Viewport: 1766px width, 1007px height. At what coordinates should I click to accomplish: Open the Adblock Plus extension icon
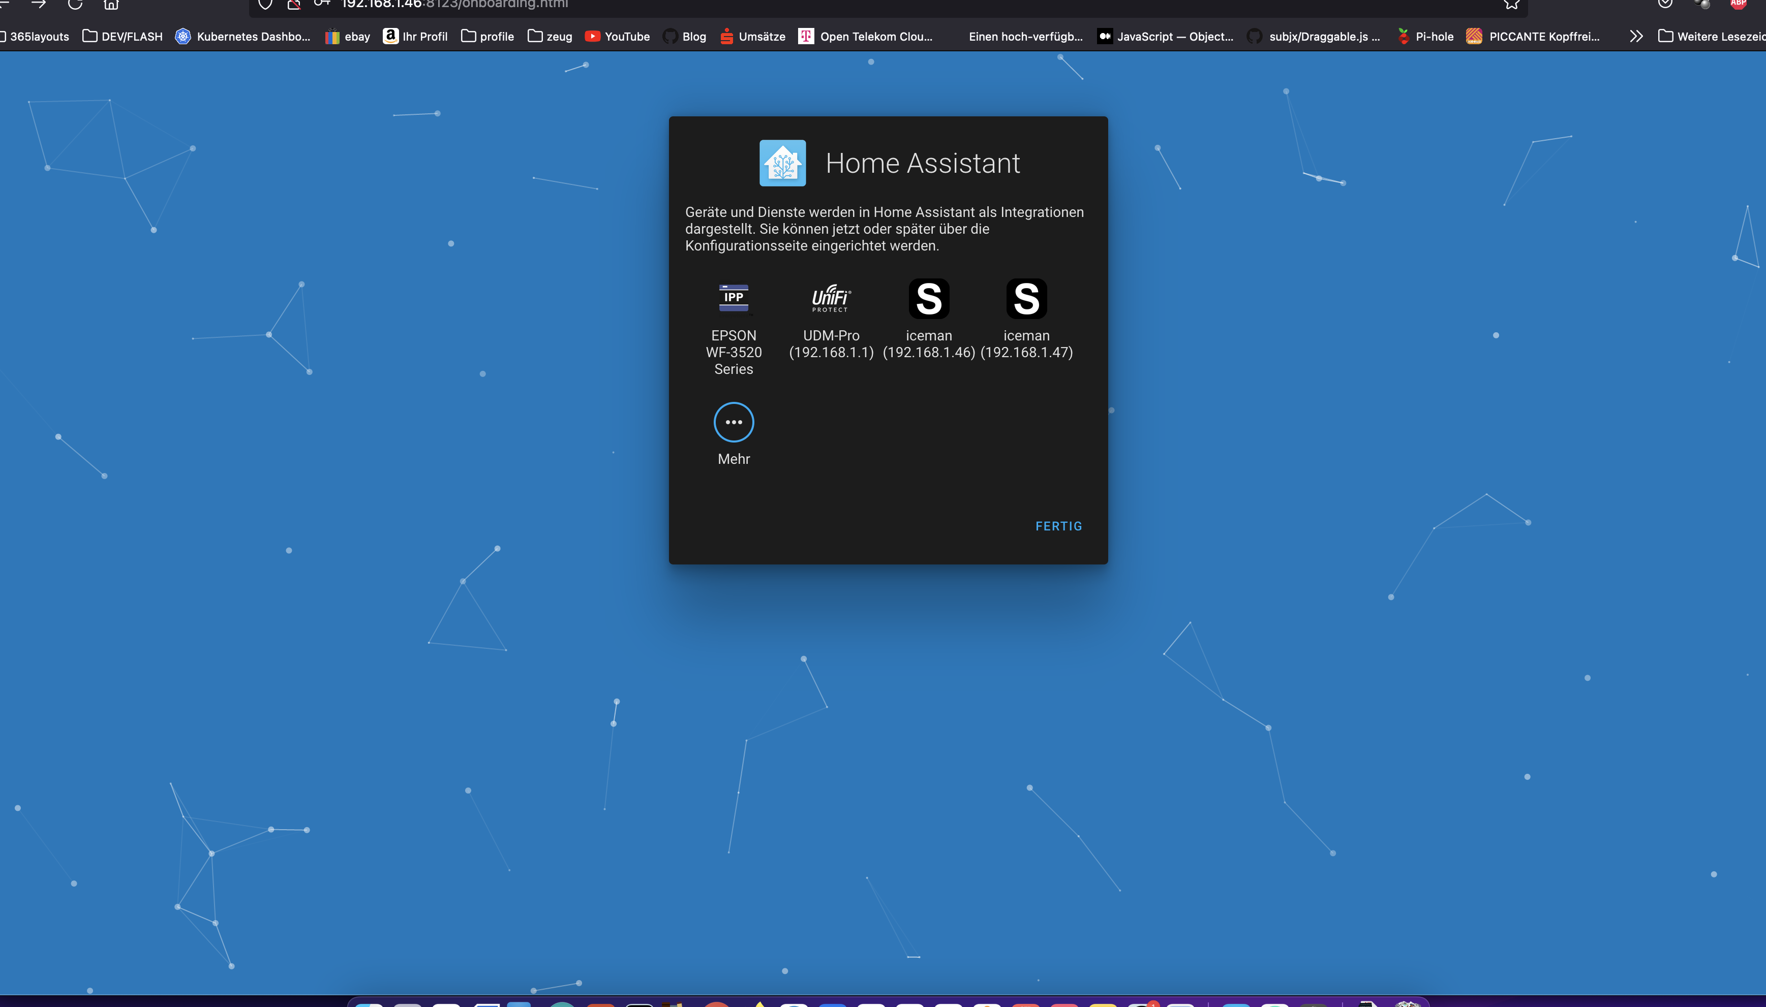click(x=1738, y=4)
